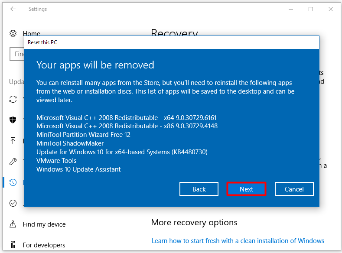Click the Next button in Reset dialog

click(x=246, y=189)
